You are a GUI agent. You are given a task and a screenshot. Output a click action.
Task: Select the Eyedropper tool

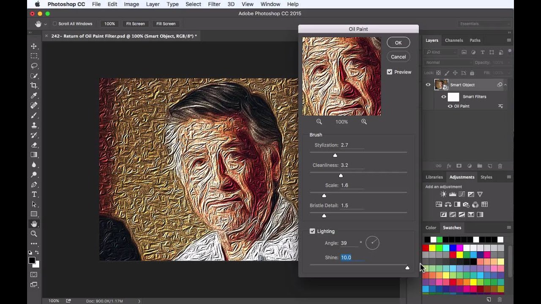(x=34, y=95)
